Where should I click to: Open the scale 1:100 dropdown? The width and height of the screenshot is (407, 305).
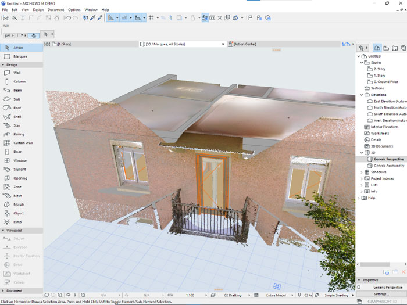tap(206, 295)
